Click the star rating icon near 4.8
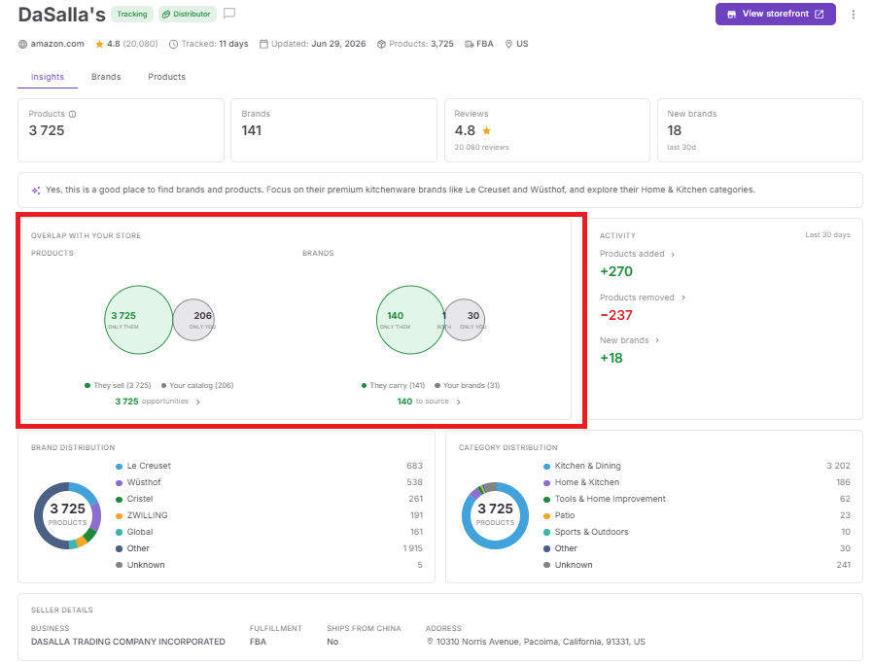873x666 pixels. [99, 44]
